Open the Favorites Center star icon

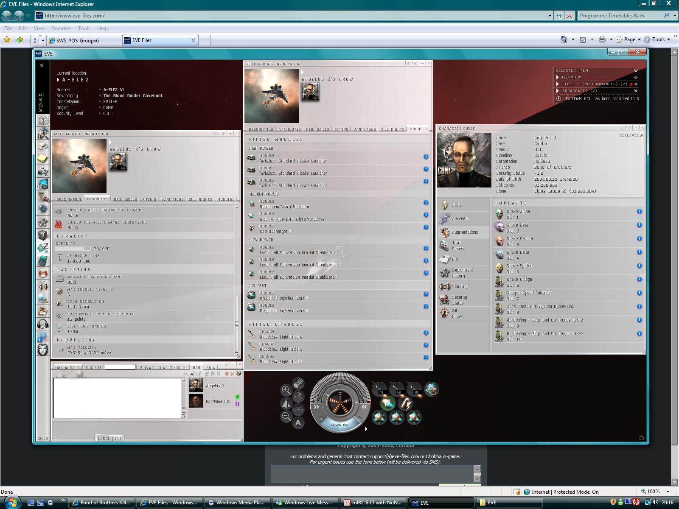click(7, 40)
